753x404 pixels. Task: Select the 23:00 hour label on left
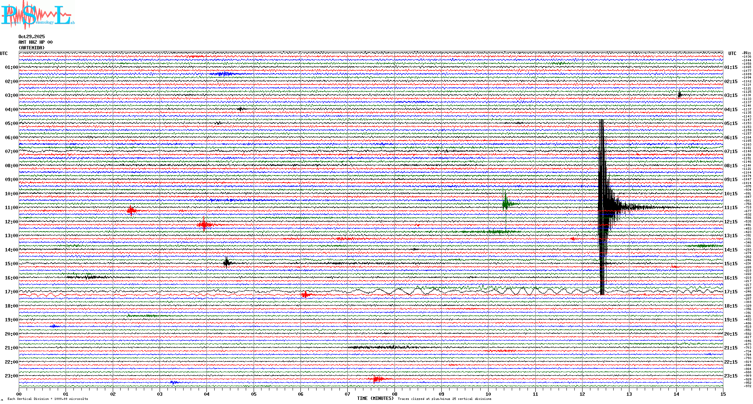pos(11,376)
